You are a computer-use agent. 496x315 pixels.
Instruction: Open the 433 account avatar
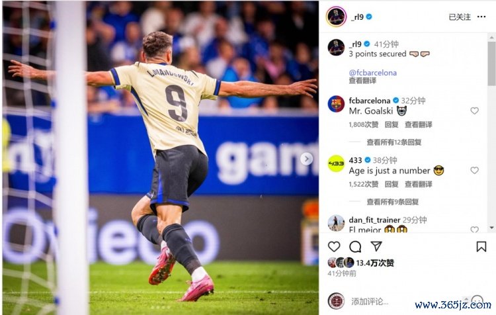336,163
